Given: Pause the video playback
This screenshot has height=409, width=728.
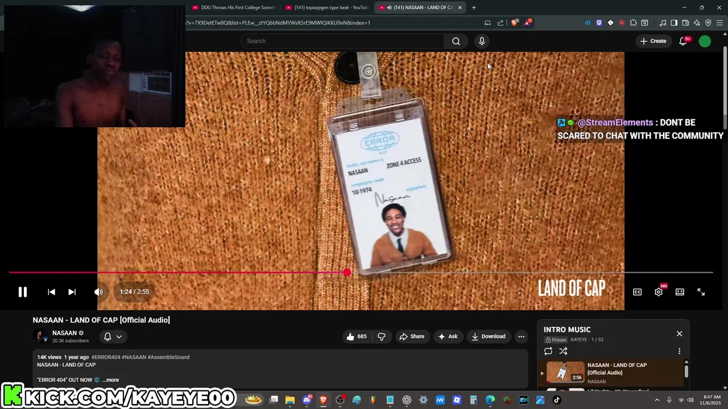Looking at the screenshot, I should [23, 291].
